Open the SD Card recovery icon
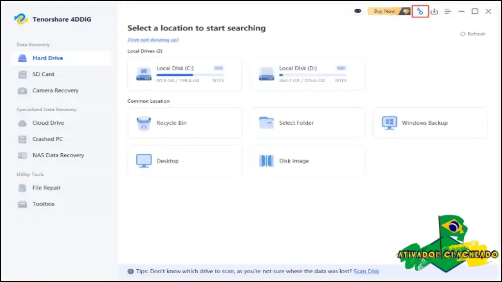The width and height of the screenshot is (502, 282). tap(22, 74)
